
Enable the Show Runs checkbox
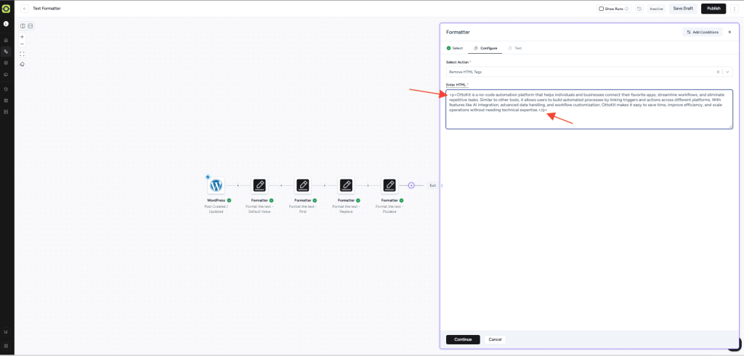click(x=601, y=9)
